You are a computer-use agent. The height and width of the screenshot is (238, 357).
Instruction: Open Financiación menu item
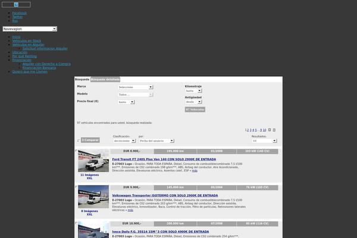pos(22,60)
